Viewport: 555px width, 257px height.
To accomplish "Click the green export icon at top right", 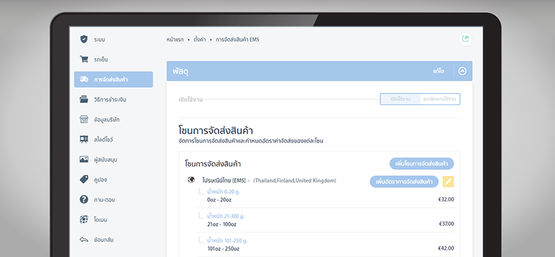I will coord(465,39).
